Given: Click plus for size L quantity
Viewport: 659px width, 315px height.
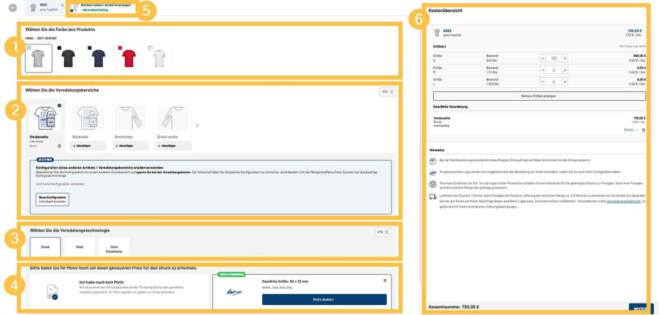Looking at the screenshot, I should pos(565,82).
